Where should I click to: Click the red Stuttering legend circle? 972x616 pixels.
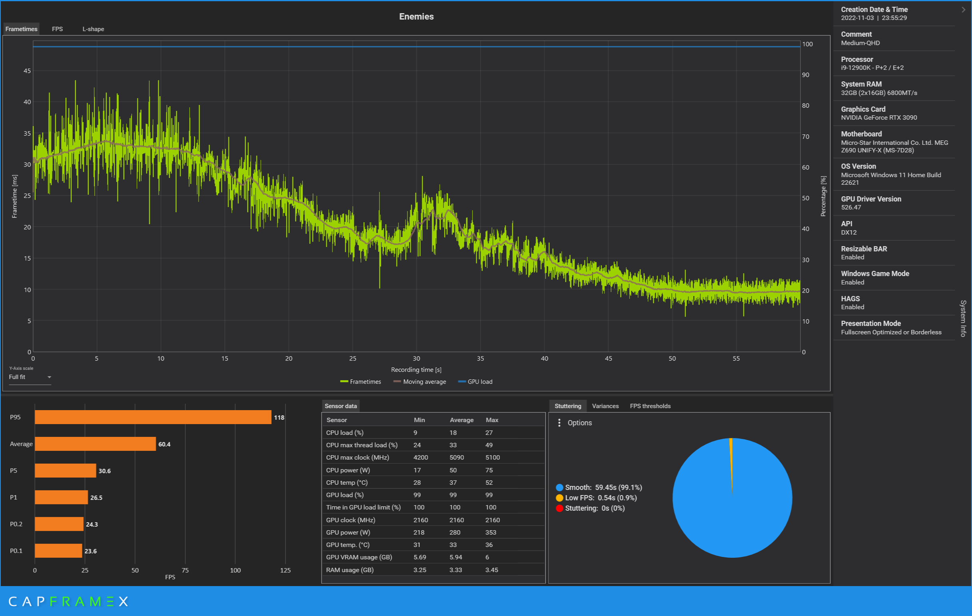click(559, 508)
